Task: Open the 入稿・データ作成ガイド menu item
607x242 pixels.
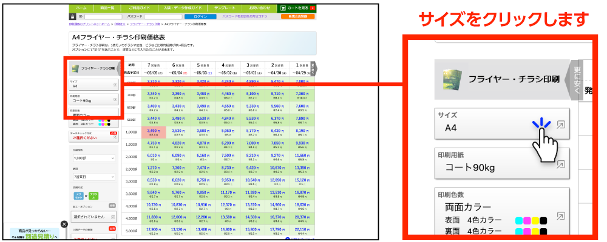Action: pyautogui.click(x=183, y=8)
